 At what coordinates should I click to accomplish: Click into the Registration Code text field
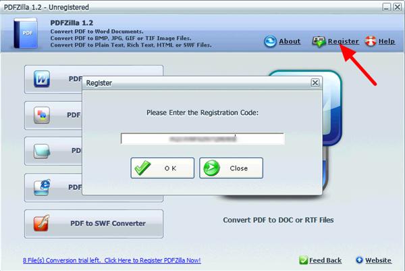(202, 139)
